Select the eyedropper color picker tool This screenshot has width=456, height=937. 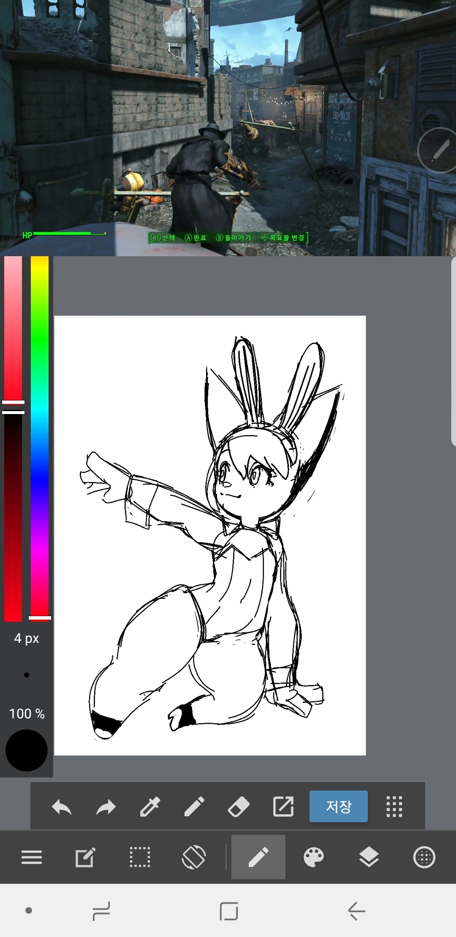(x=150, y=807)
